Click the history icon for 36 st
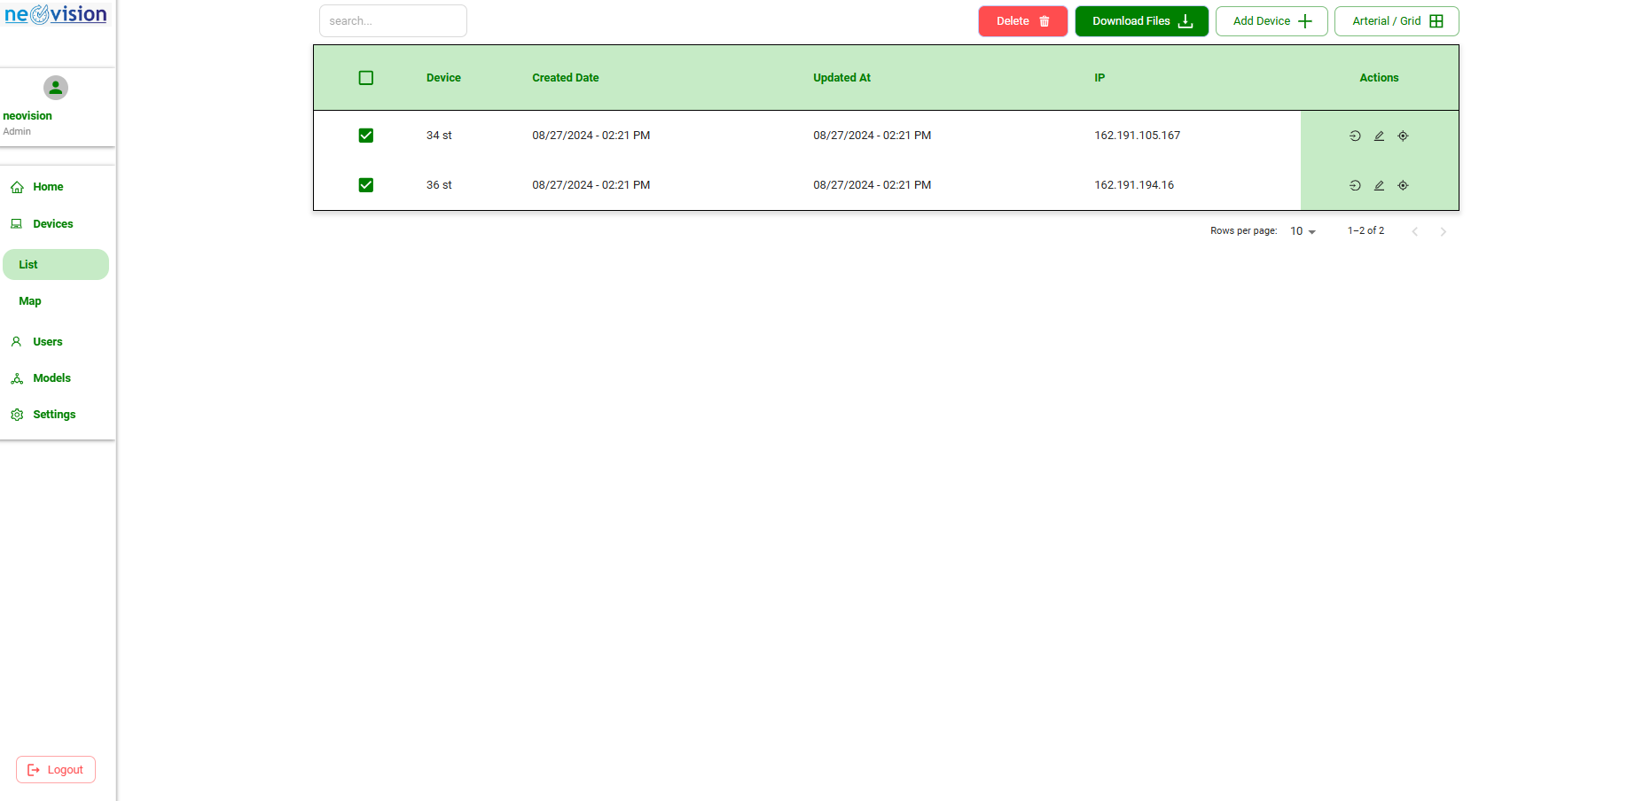The width and height of the screenshot is (1651, 801). [x=1355, y=185]
